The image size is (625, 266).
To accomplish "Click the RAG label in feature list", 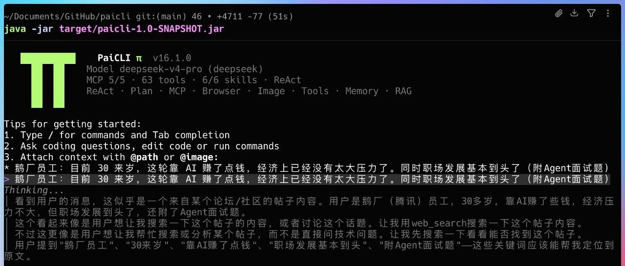I will tap(403, 91).
